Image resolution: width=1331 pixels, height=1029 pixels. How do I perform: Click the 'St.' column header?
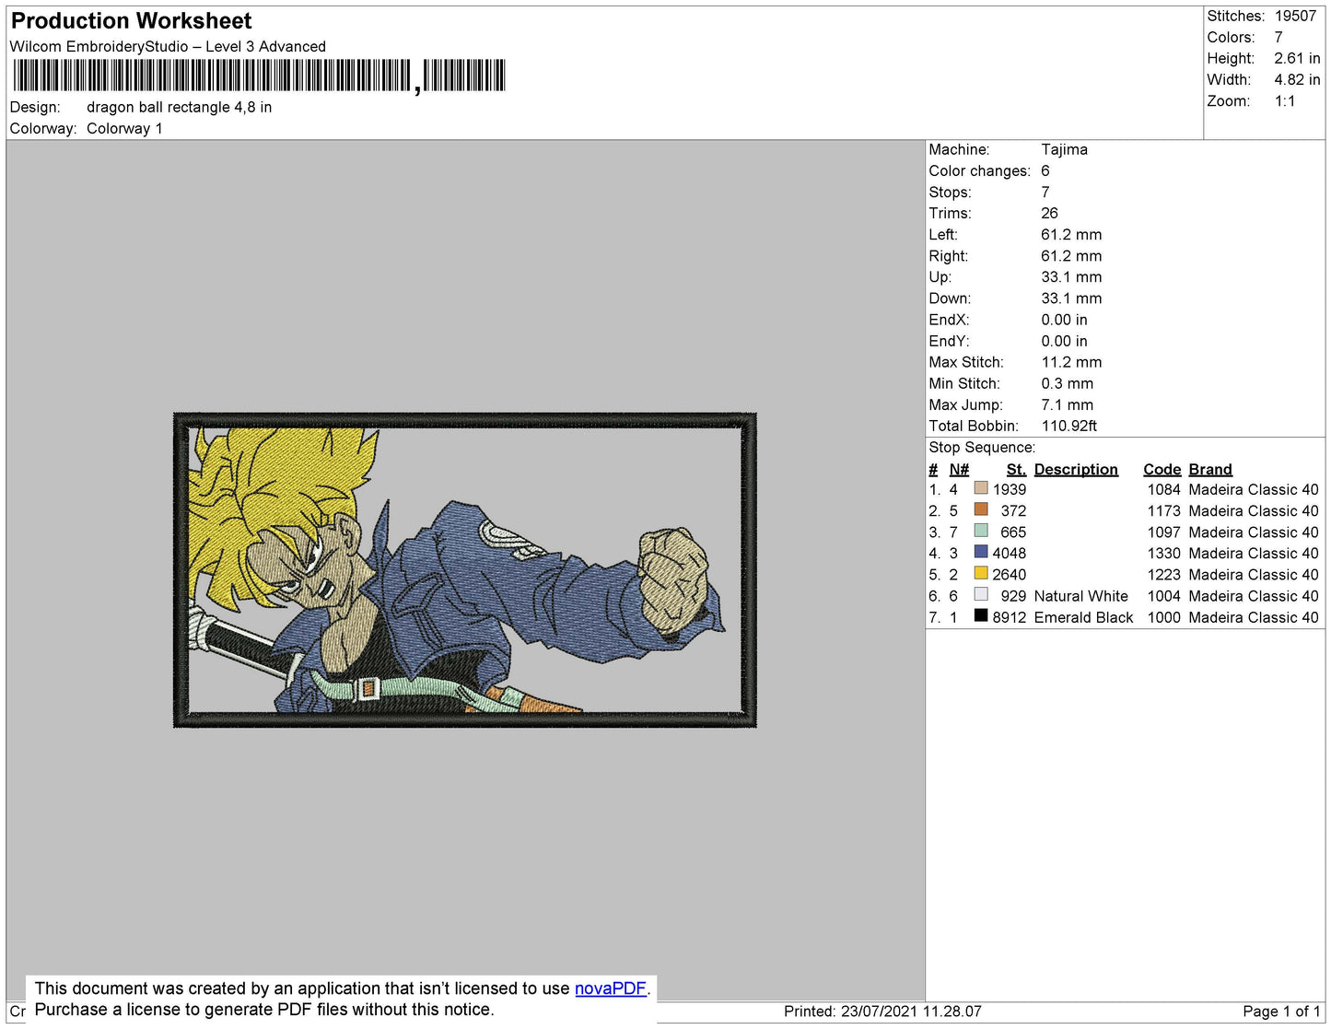[x=1016, y=470]
